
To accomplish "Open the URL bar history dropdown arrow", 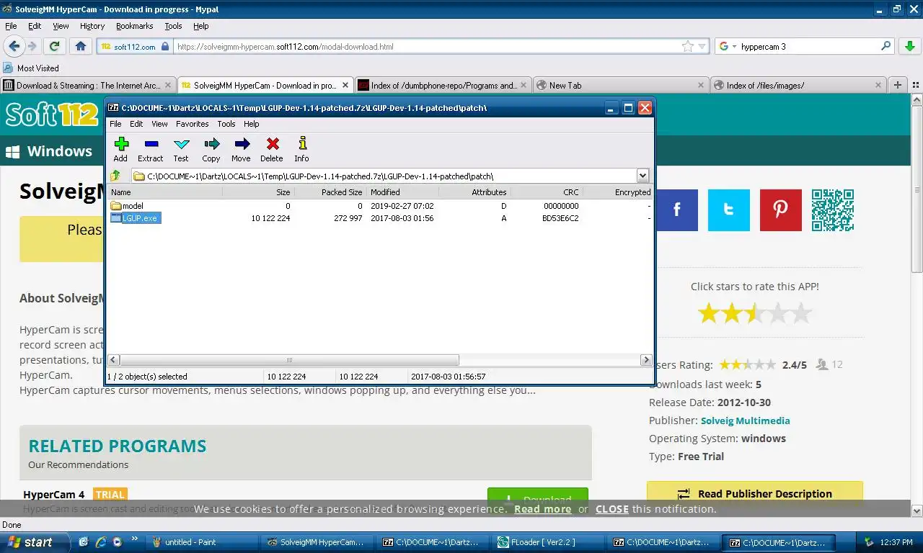I will [702, 47].
